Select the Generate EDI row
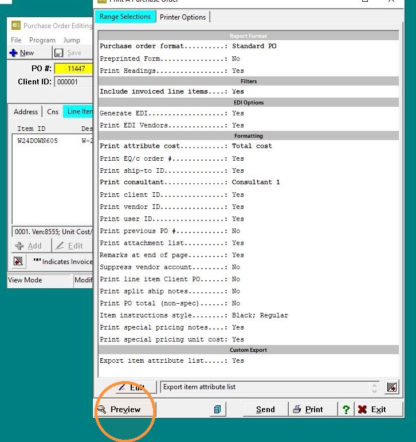The height and width of the screenshot is (442, 416). 248,113
